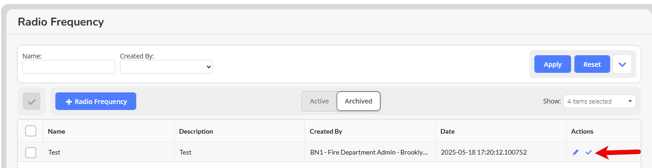Open the Show items selected dropdown
The image size is (652, 168).
[x=599, y=101]
